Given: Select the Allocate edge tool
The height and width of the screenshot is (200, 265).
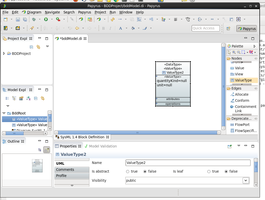Looking at the screenshot, I should (242, 94).
